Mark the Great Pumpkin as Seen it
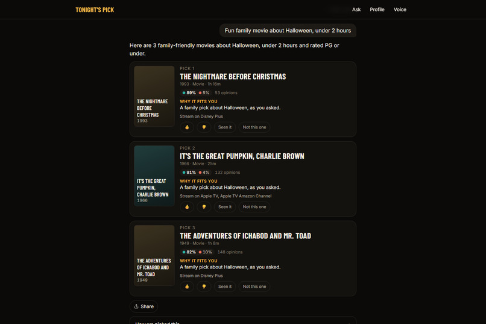 click(225, 207)
